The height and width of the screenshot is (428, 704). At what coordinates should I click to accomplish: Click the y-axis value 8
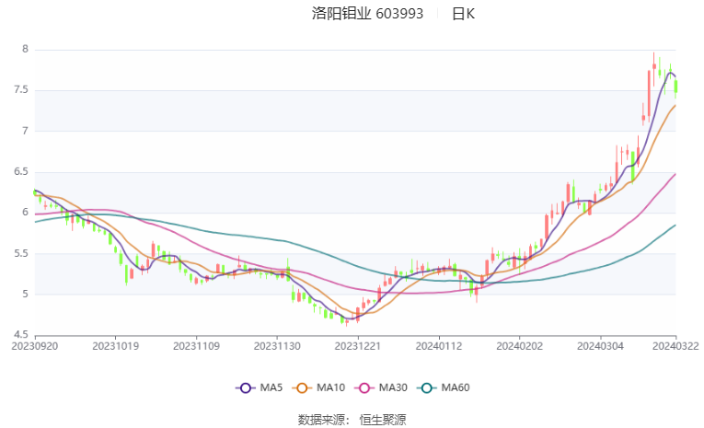(25, 50)
